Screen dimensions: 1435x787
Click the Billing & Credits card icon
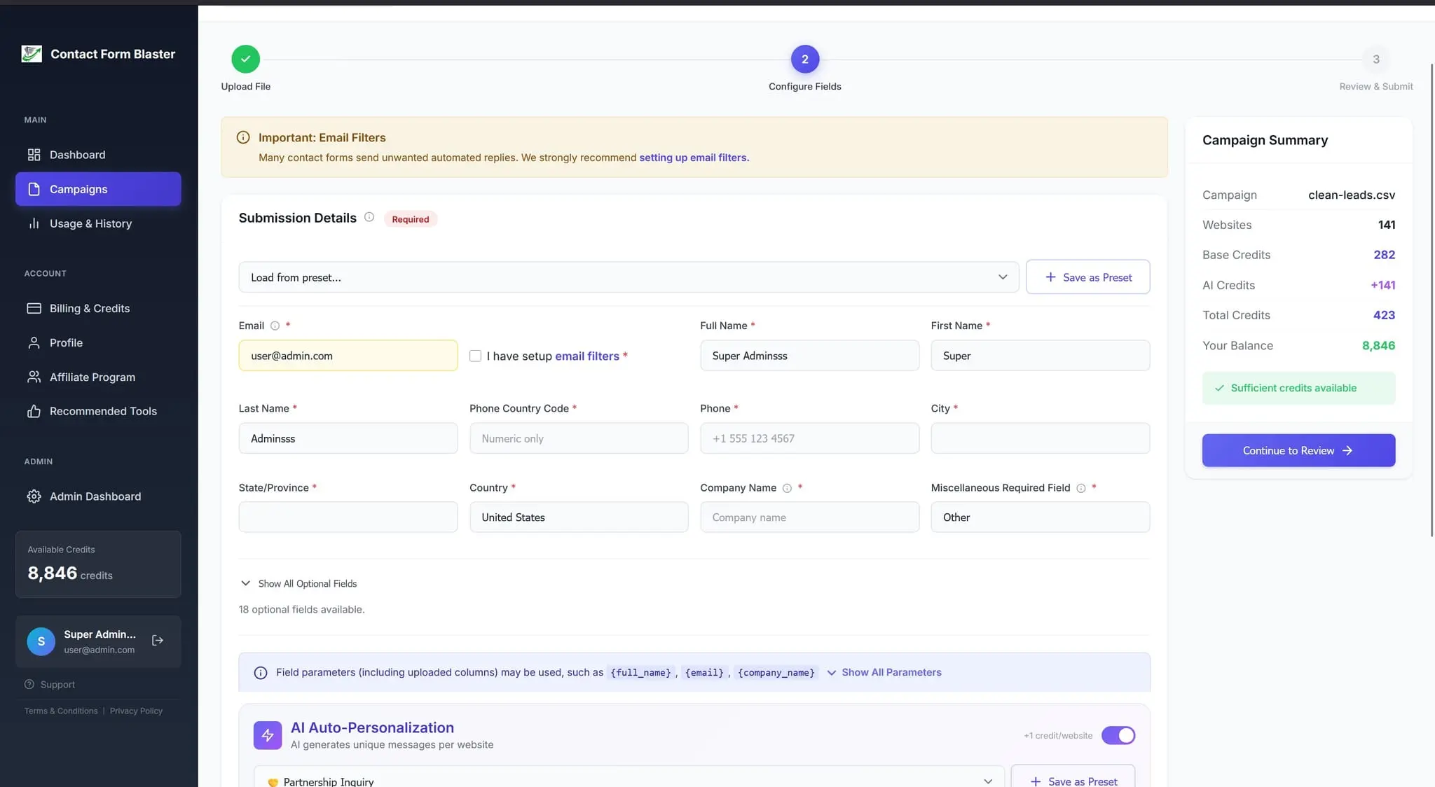coord(34,308)
